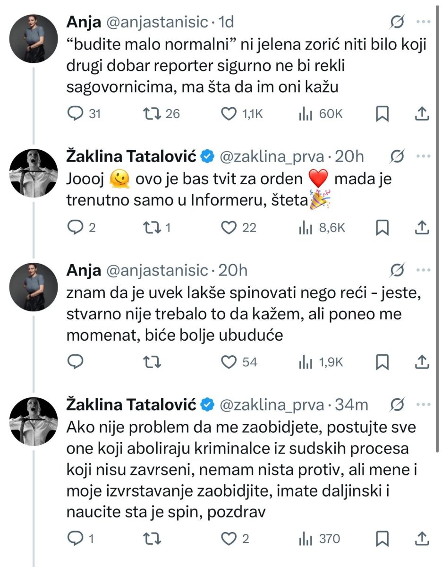
Task: Share Žaklina's tweet about Informer
Action: pyautogui.click(x=423, y=228)
